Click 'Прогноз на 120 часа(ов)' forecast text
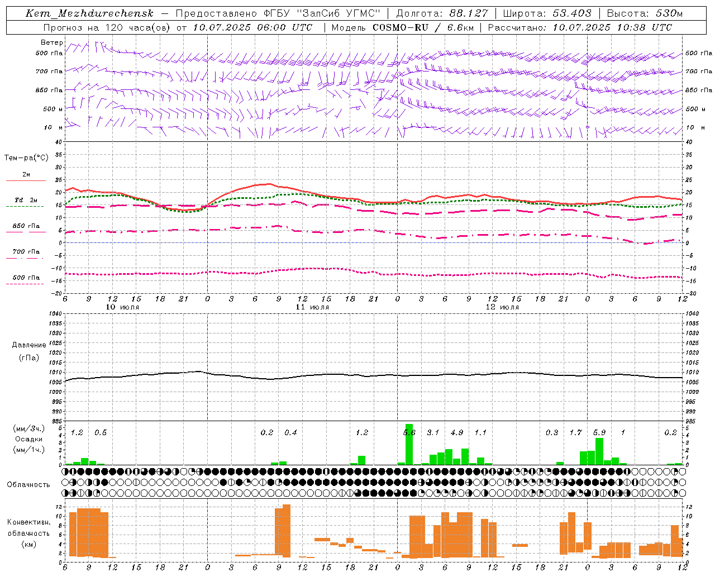The width and height of the screenshot is (715, 572). [108, 27]
